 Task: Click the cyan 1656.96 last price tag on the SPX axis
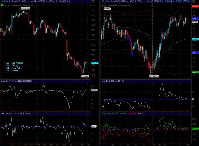(95, 63)
